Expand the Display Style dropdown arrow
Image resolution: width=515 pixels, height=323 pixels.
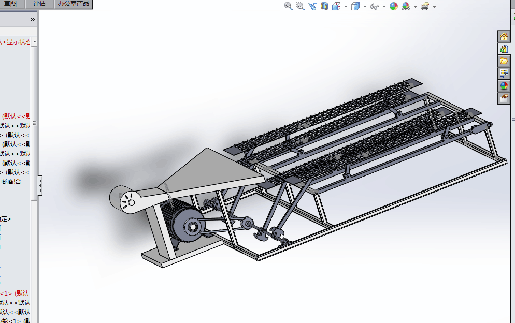(365, 7)
